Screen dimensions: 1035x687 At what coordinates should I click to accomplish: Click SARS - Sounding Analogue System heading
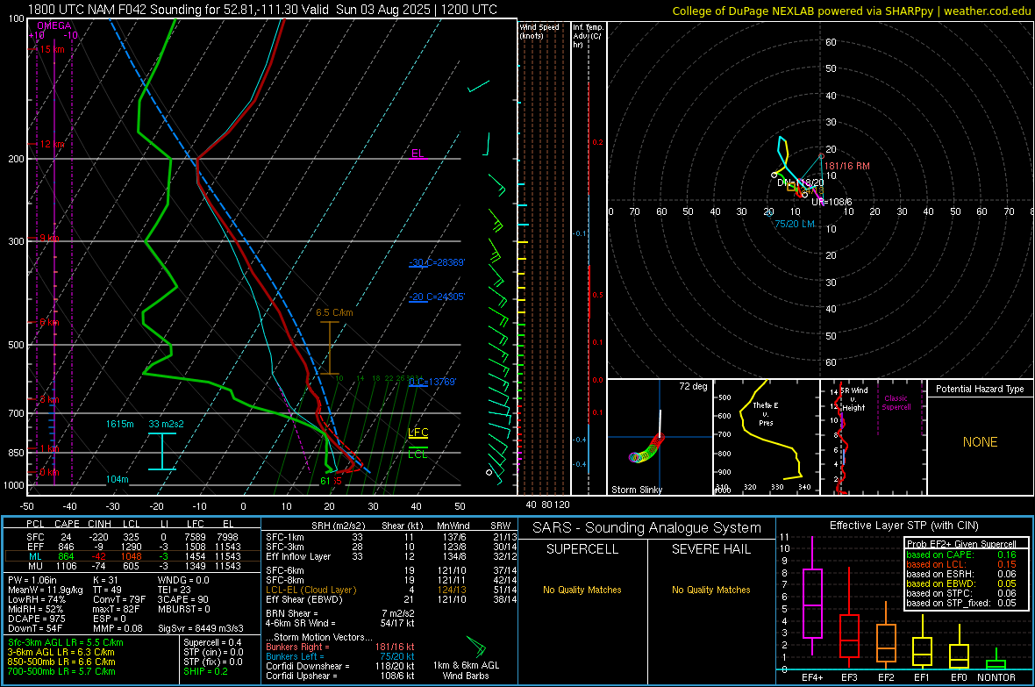pyautogui.click(x=647, y=528)
